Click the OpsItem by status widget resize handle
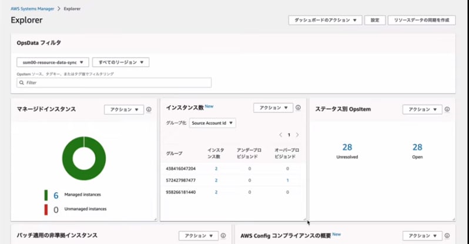Screen dimensions: 469x244 point(454,219)
